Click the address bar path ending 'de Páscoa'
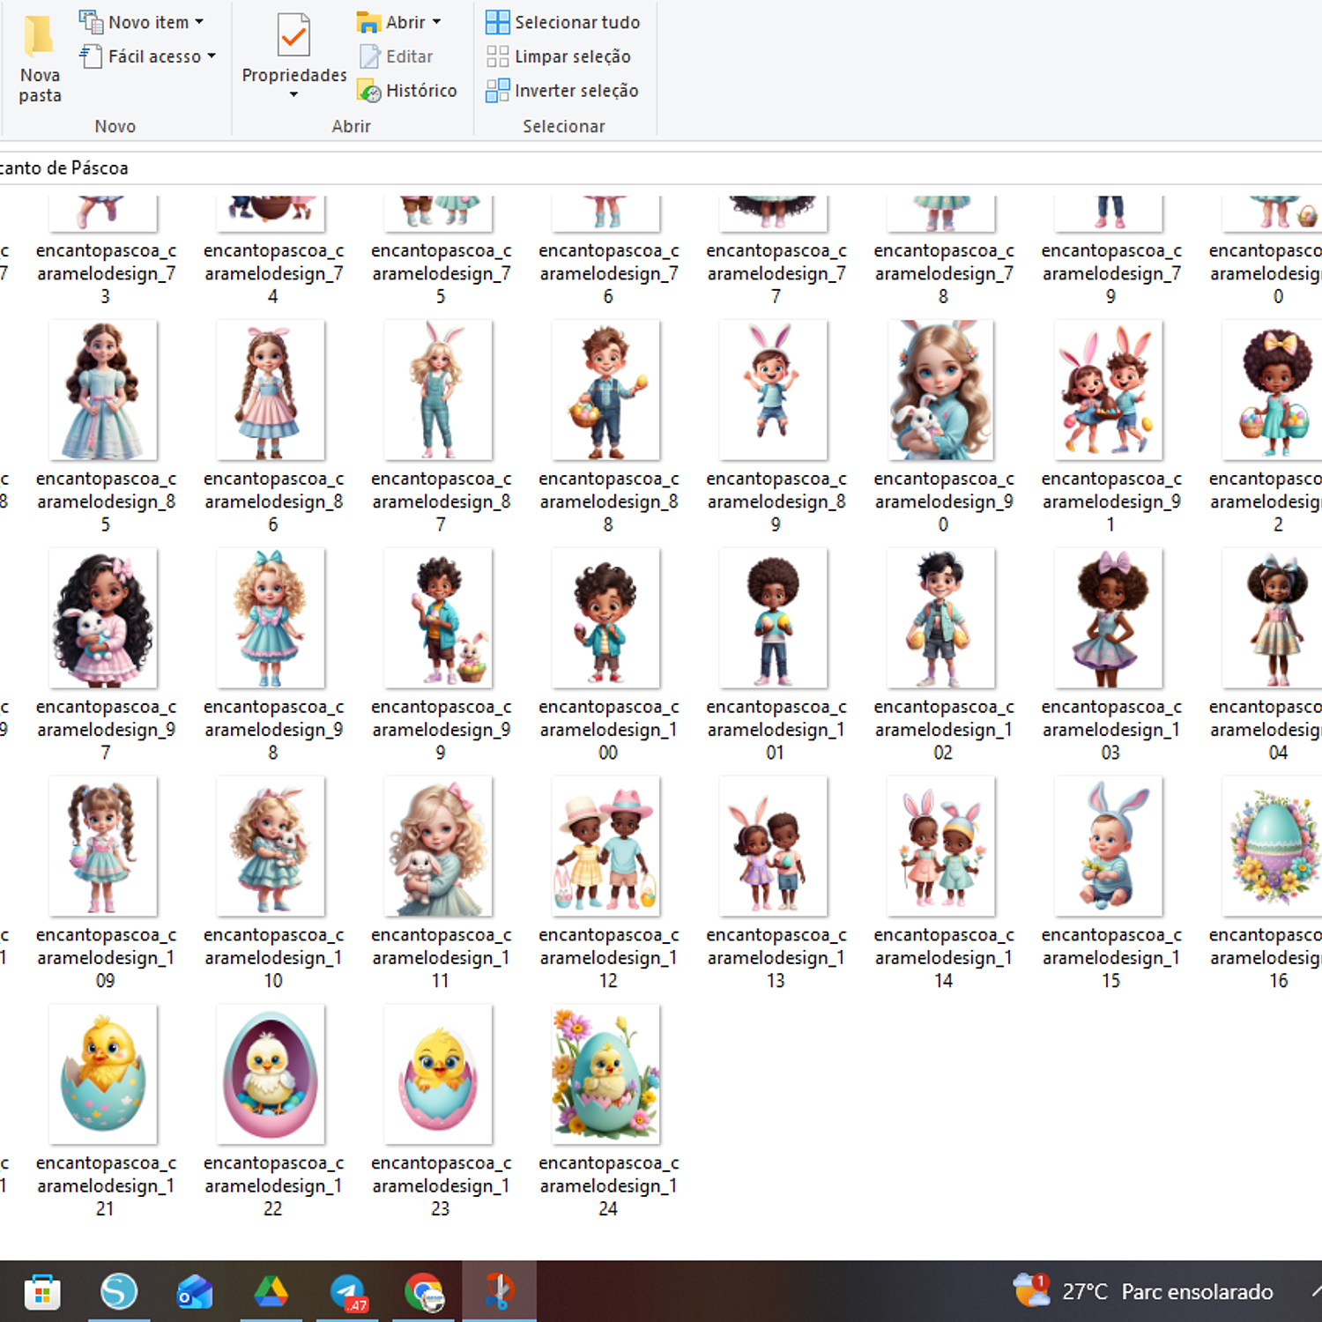Image resolution: width=1322 pixels, height=1322 pixels. click(63, 167)
